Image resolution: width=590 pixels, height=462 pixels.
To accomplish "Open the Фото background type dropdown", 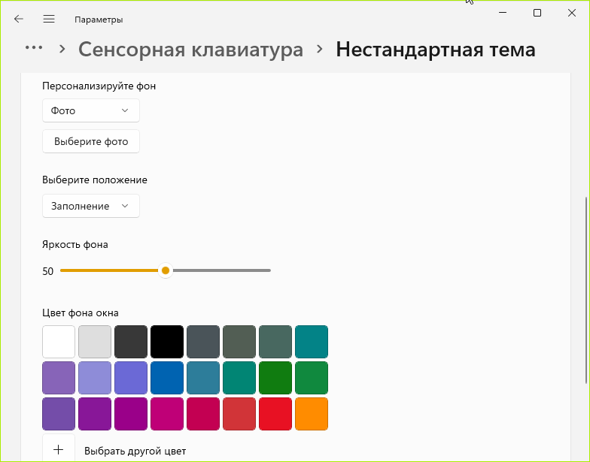I will coord(91,110).
